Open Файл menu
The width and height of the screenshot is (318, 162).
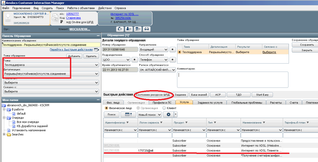(x=6, y=8)
